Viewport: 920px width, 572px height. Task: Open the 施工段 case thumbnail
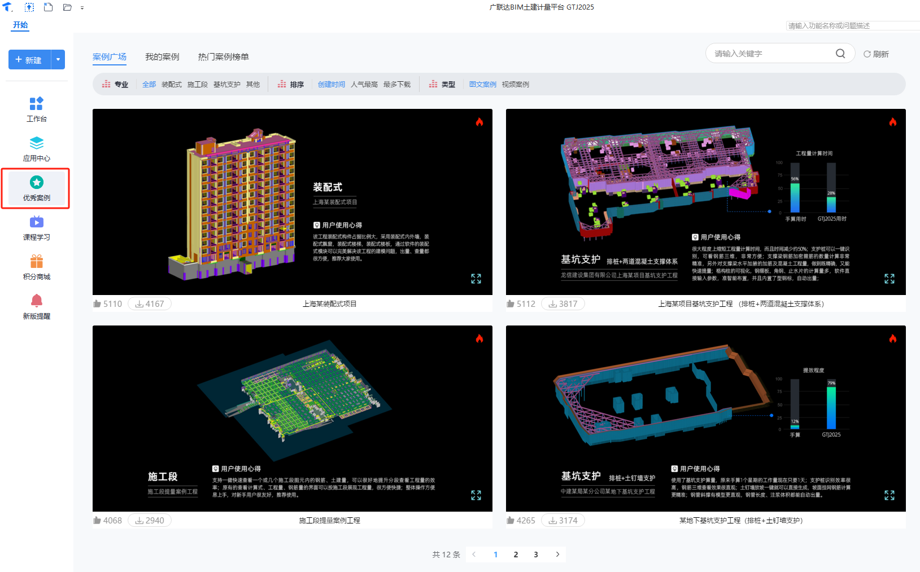[293, 419]
